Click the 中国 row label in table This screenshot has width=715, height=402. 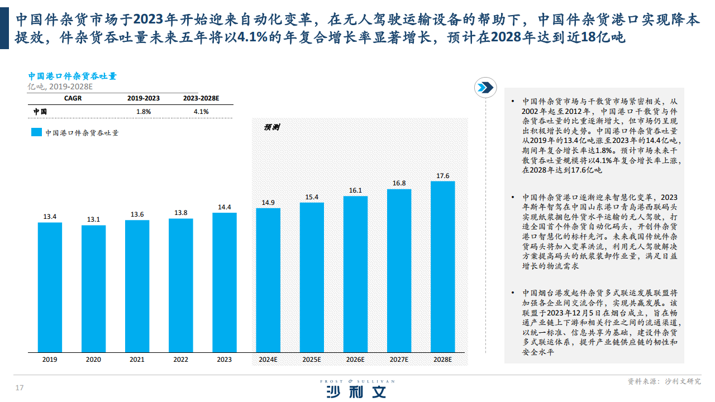40,112
